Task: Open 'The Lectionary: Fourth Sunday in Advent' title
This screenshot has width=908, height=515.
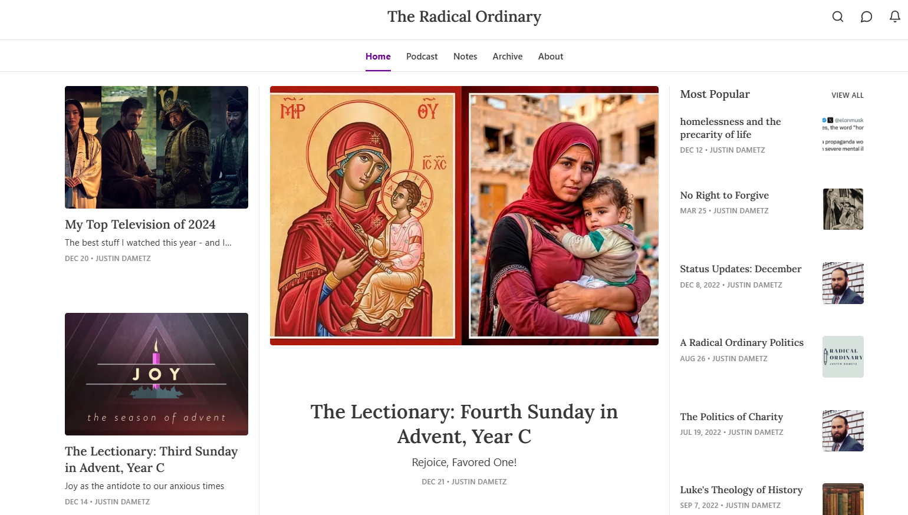Action: (464, 424)
